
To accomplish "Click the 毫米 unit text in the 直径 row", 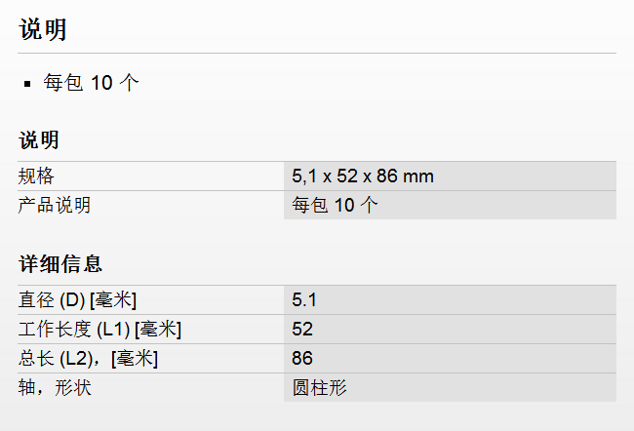I will [113, 300].
